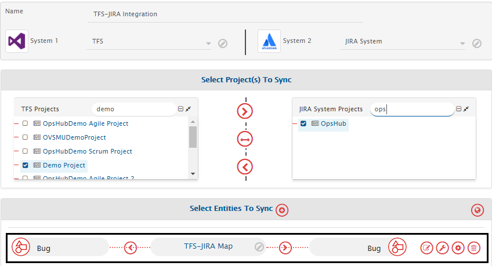Edit JIRA System using pencil icon
This screenshot has width=492, height=266.
click(x=476, y=43)
